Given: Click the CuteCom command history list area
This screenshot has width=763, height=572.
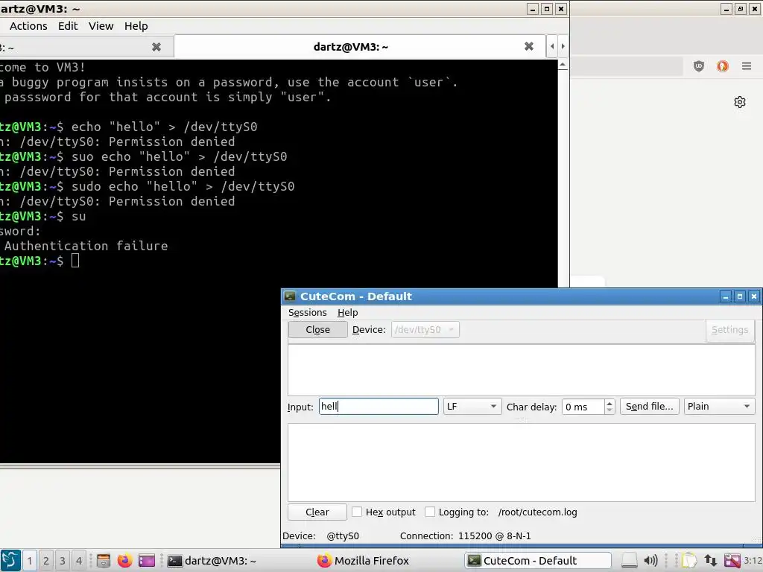Looking at the screenshot, I should click(521, 369).
